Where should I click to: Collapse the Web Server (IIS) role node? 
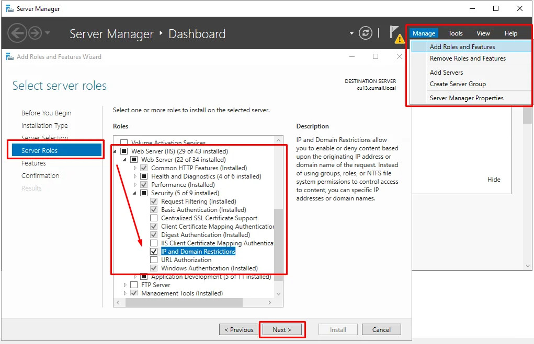pos(115,151)
